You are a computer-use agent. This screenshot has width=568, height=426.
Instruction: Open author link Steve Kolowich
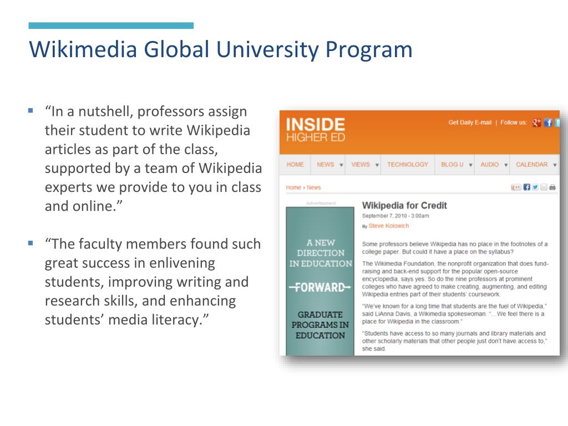(389, 226)
